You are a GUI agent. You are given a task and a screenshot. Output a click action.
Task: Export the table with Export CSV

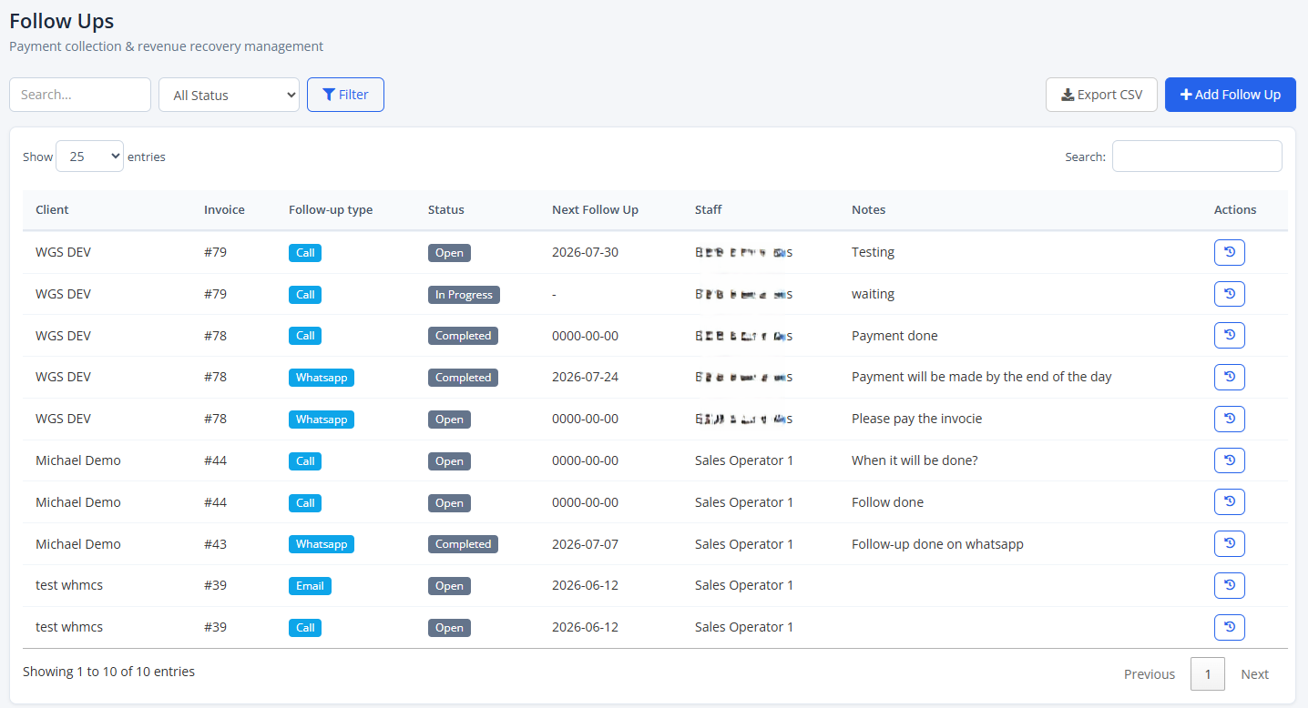(x=1101, y=95)
